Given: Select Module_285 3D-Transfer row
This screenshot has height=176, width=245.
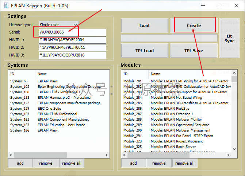Looking at the screenshot, I should tap(176, 103).
